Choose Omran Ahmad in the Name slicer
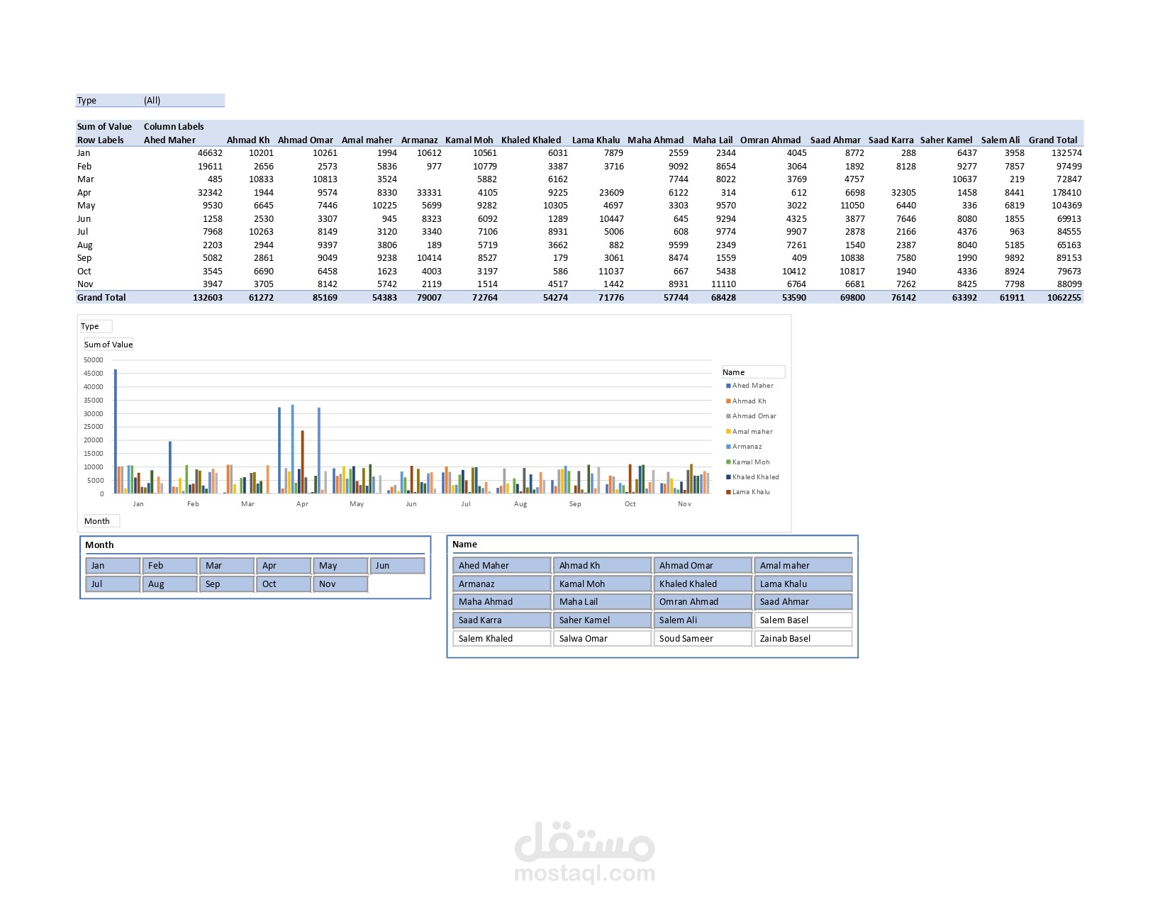 pos(703,601)
